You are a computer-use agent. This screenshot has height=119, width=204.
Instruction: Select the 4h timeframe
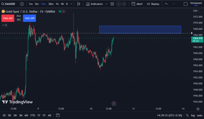(62, 4)
